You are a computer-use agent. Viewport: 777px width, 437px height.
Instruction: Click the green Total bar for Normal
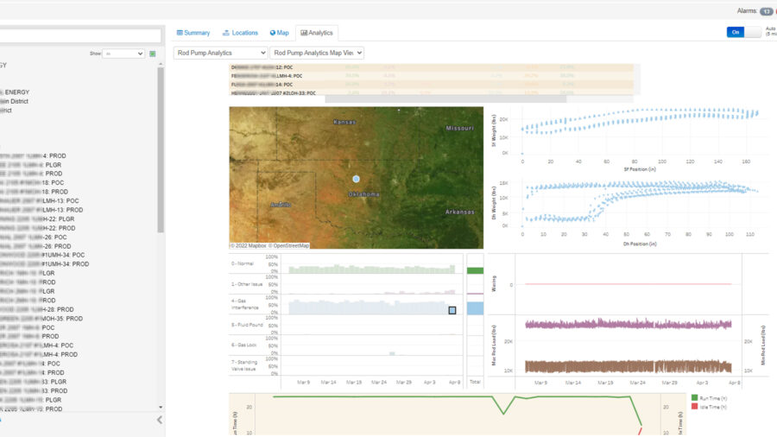(475, 270)
